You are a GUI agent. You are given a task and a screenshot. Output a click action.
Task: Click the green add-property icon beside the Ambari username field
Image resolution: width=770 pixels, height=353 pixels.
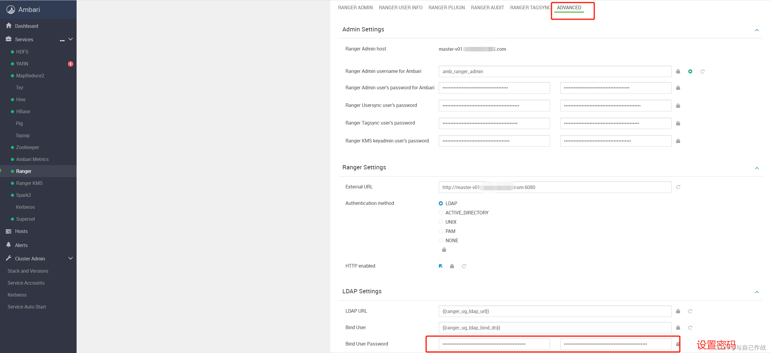point(690,71)
